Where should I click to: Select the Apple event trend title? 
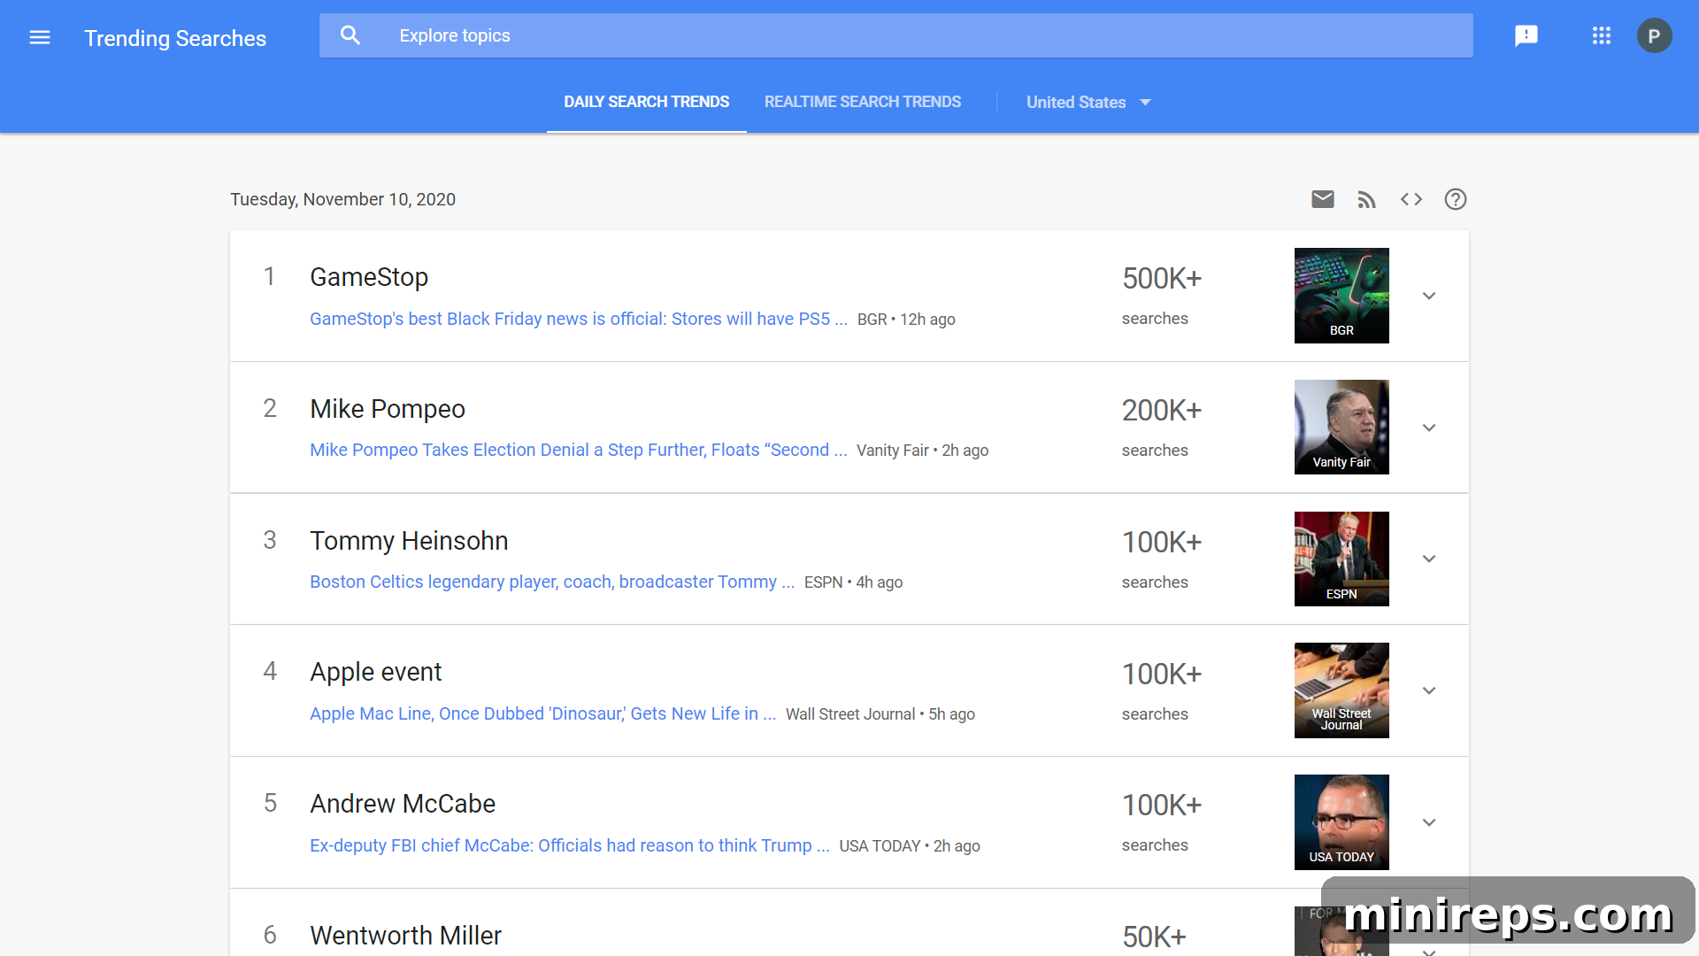(x=375, y=672)
